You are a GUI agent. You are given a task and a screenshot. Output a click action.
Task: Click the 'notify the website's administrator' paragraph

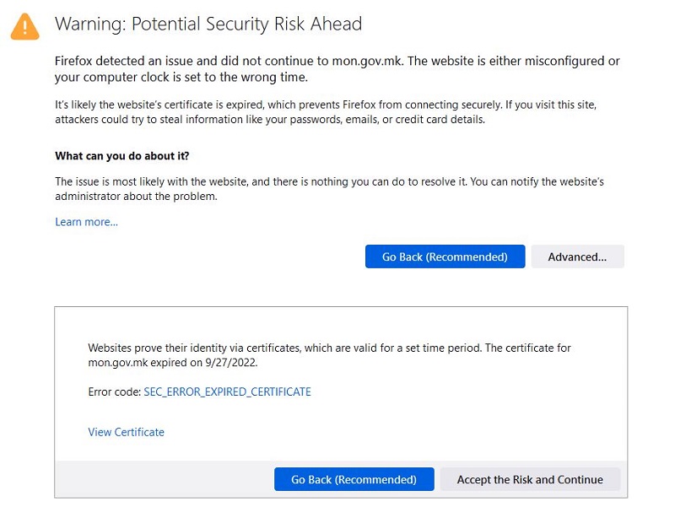329,189
